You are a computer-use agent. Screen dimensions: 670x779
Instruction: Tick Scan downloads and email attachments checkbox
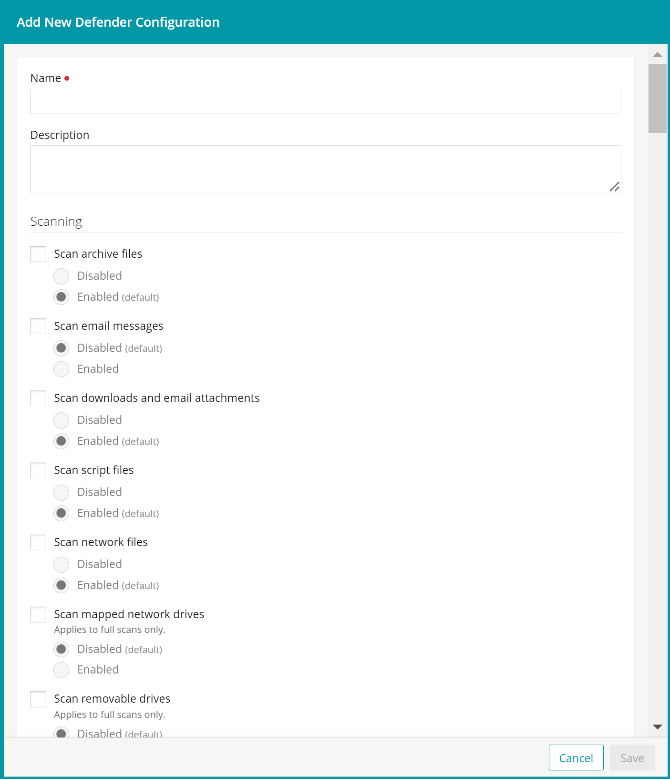point(38,398)
